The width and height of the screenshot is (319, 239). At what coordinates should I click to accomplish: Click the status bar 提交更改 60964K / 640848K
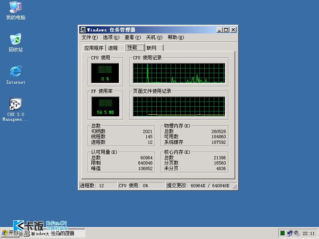198,186
